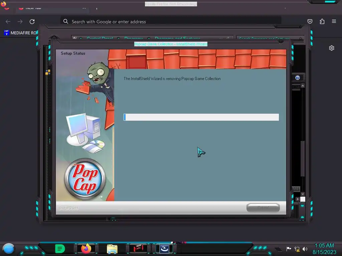Image resolution: width=342 pixels, height=256 pixels.
Task: Select the InstallShield installer taskbar icon
Action: pyautogui.click(x=164, y=248)
